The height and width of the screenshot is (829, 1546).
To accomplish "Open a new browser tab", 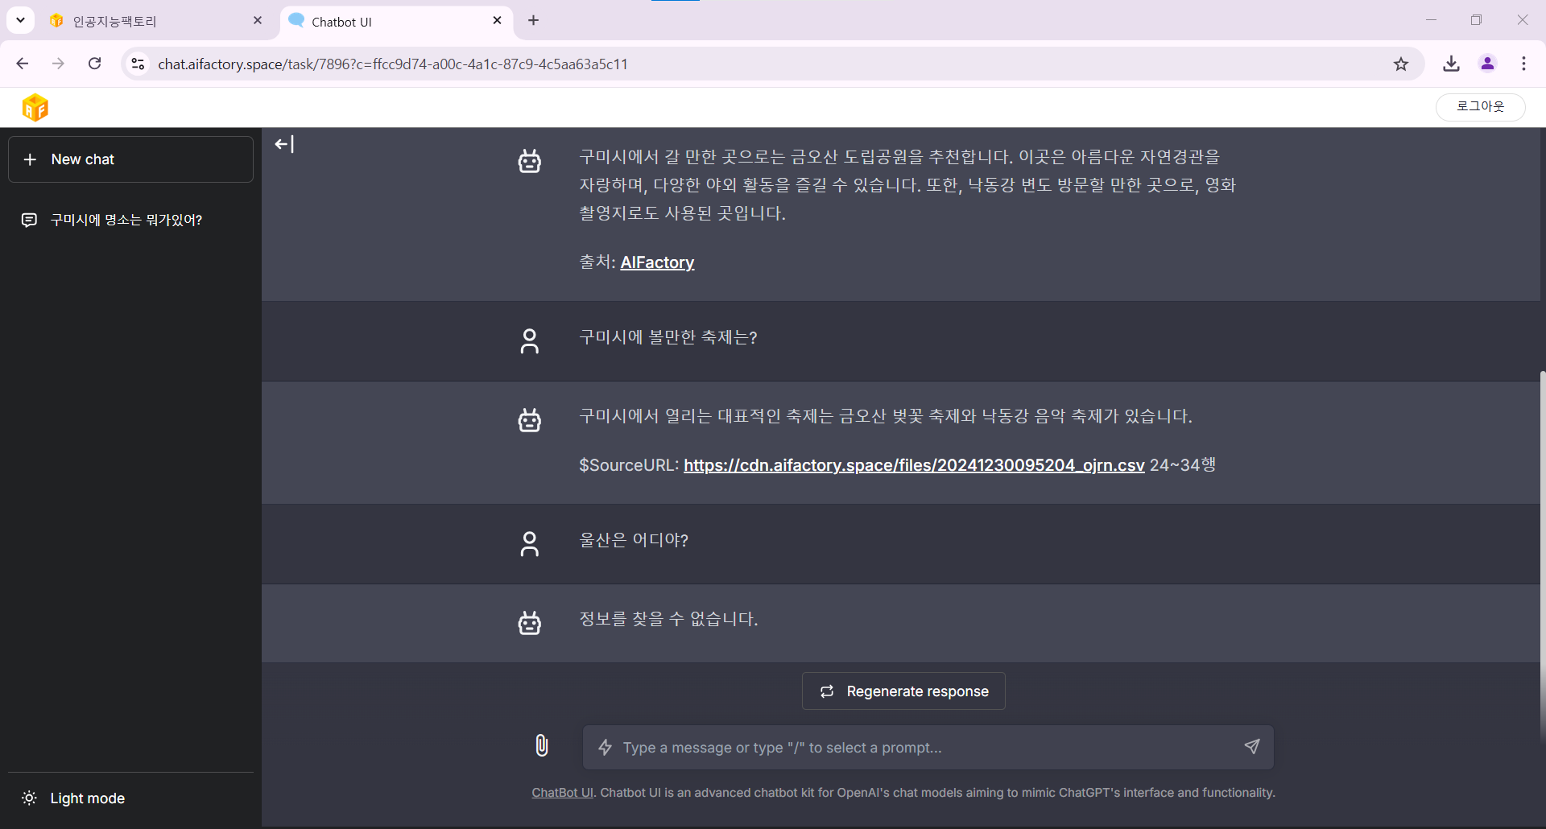I will [533, 21].
